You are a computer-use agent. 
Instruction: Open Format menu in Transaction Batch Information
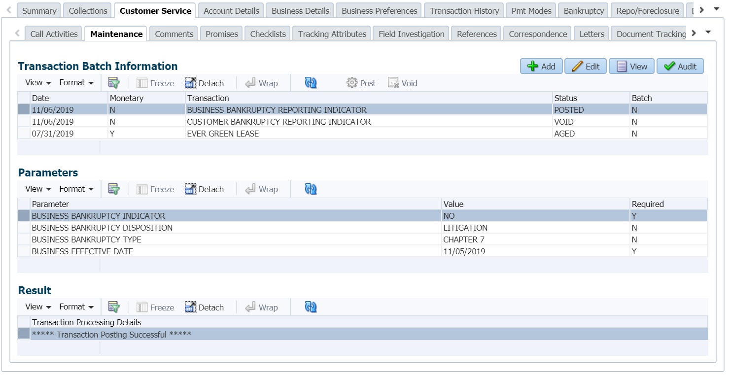click(x=76, y=83)
